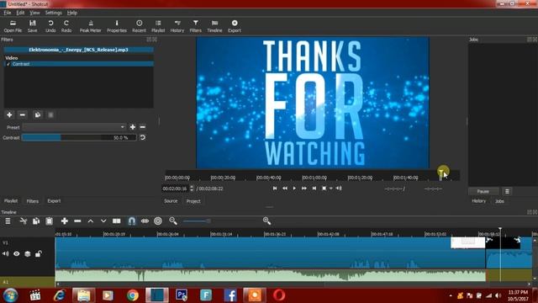Image resolution: width=538 pixels, height=303 pixels.
Task: Mute the V1 track audio
Action: point(6,254)
